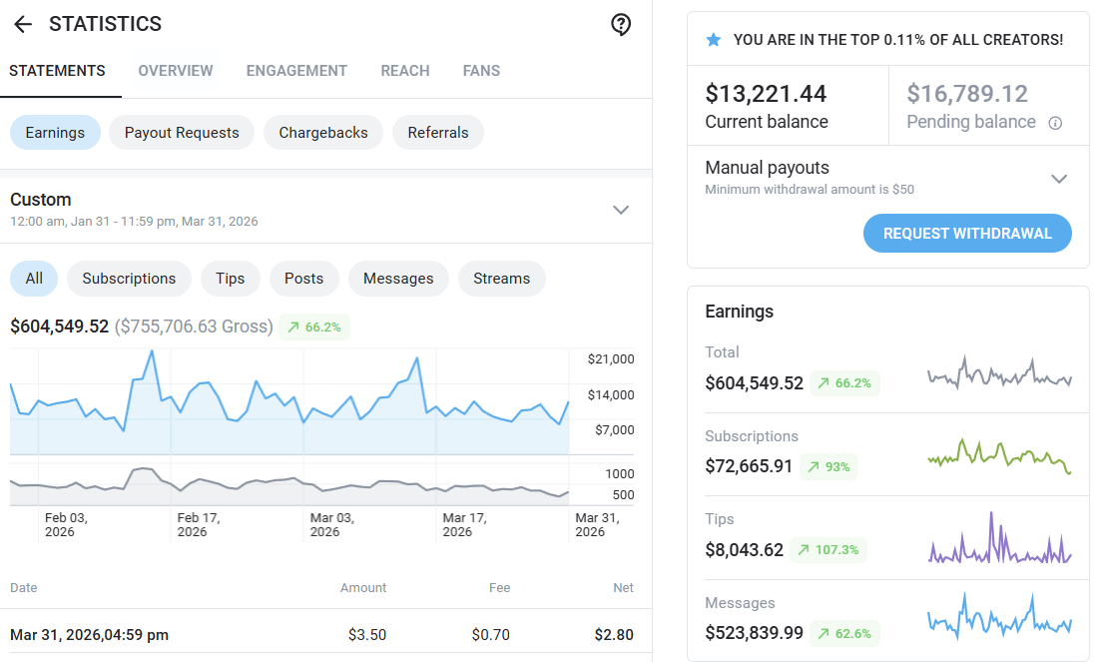Image resolution: width=1095 pixels, height=662 pixels.
Task: Switch to the Overview tab
Action: pyautogui.click(x=176, y=71)
